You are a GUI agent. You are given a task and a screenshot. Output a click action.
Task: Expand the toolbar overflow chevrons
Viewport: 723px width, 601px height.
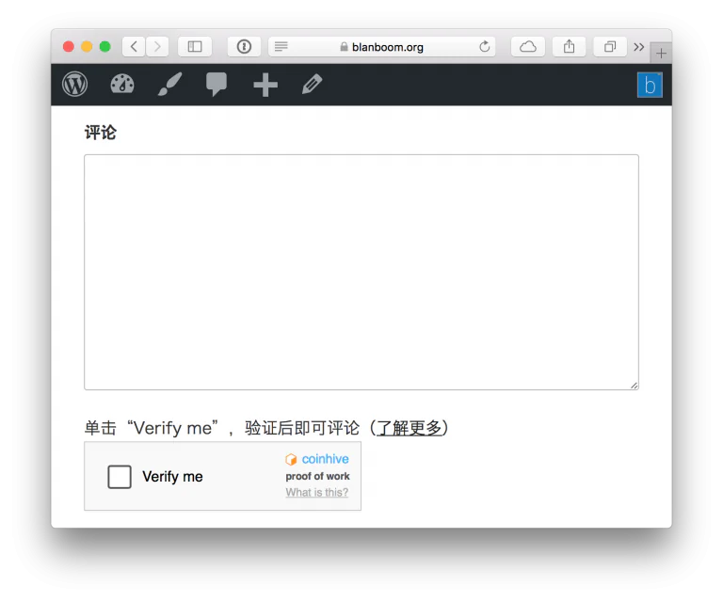click(x=638, y=47)
